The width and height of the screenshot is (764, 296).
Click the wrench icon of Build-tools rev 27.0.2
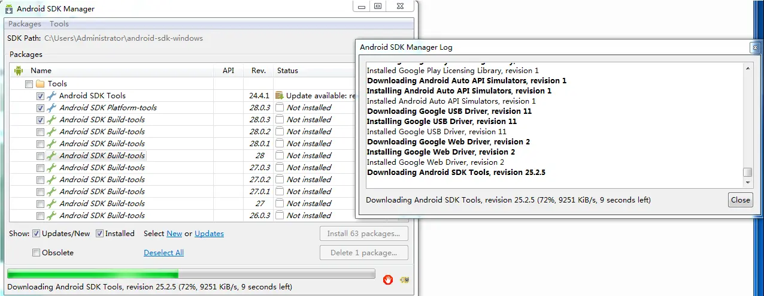[51, 180]
